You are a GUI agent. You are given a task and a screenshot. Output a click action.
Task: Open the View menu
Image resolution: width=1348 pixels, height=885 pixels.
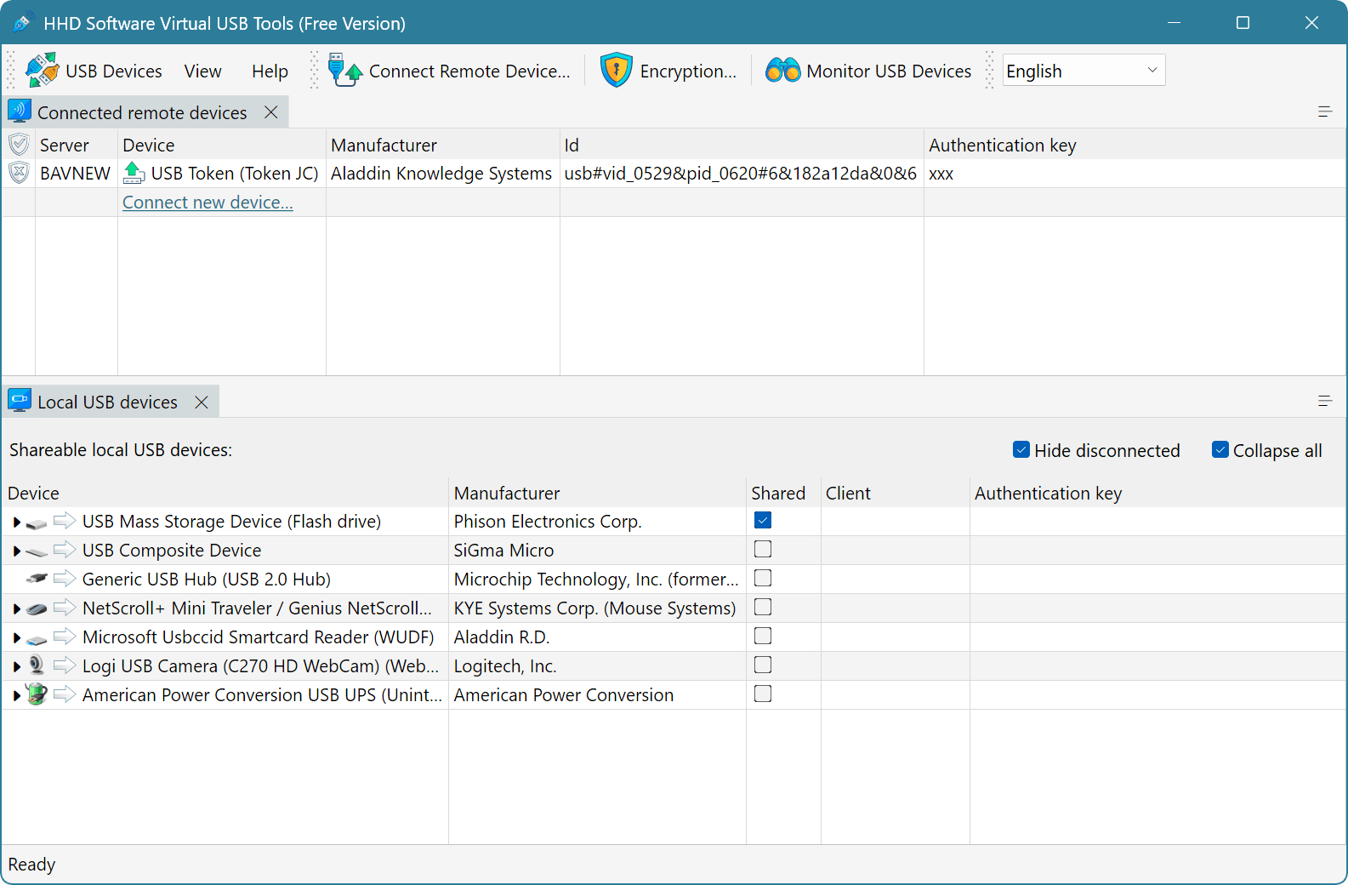202,71
